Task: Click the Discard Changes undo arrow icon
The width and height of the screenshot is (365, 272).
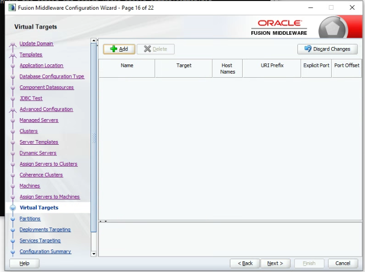Action: pos(308,49)
